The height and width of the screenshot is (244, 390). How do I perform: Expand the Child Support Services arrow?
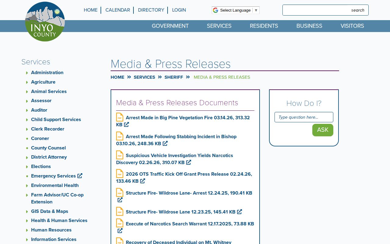27,120
